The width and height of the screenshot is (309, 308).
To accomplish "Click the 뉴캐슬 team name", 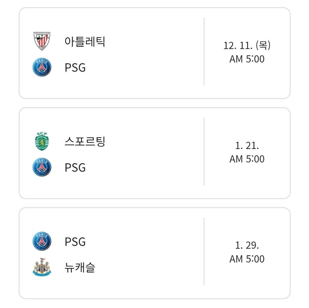I will (x=80, y=267).
